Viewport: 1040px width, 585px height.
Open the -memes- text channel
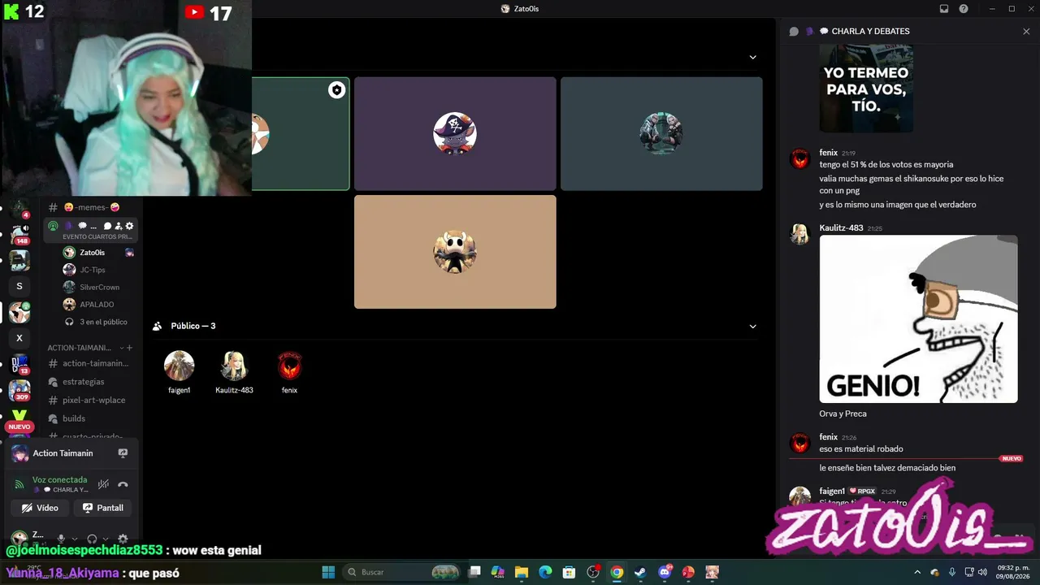[91, 207]
